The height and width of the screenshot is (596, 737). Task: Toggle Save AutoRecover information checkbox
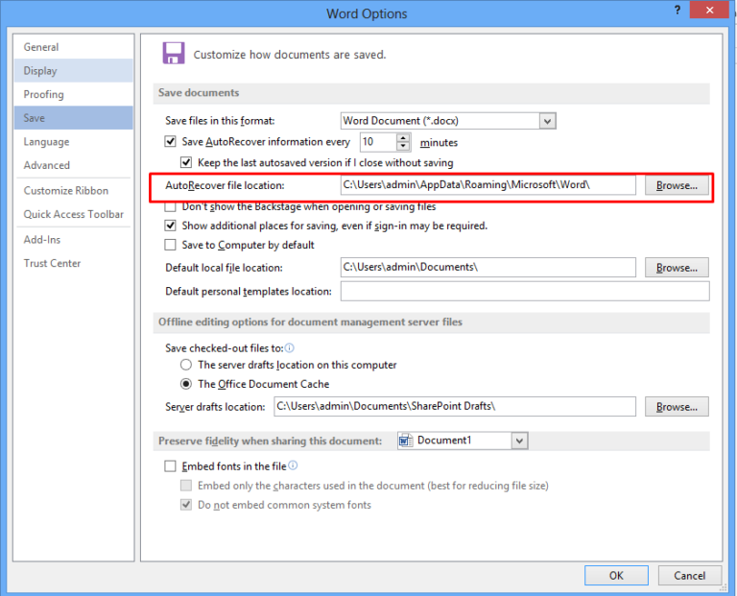(x=171, y=142)
